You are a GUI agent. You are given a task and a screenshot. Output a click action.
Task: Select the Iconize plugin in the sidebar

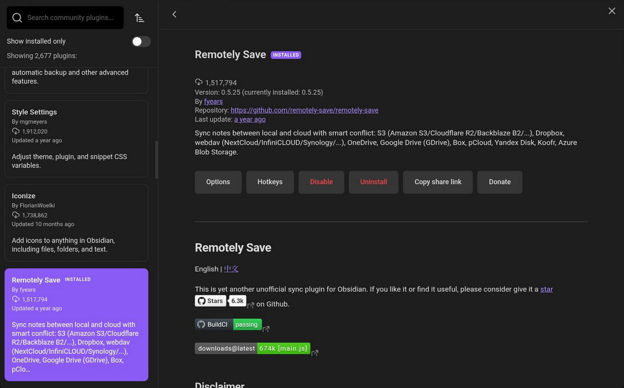(x=77, y=223)
